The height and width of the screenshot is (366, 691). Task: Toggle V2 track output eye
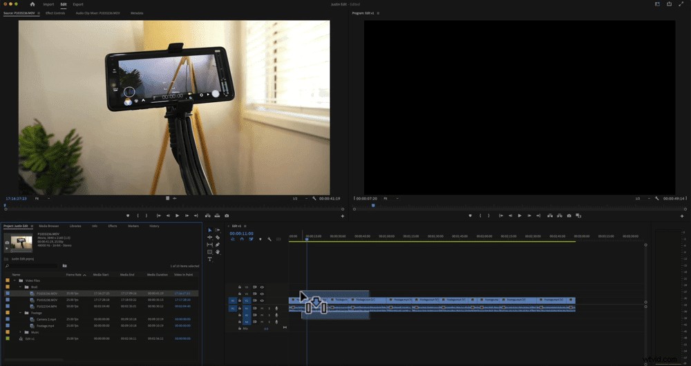click(262, 293)
